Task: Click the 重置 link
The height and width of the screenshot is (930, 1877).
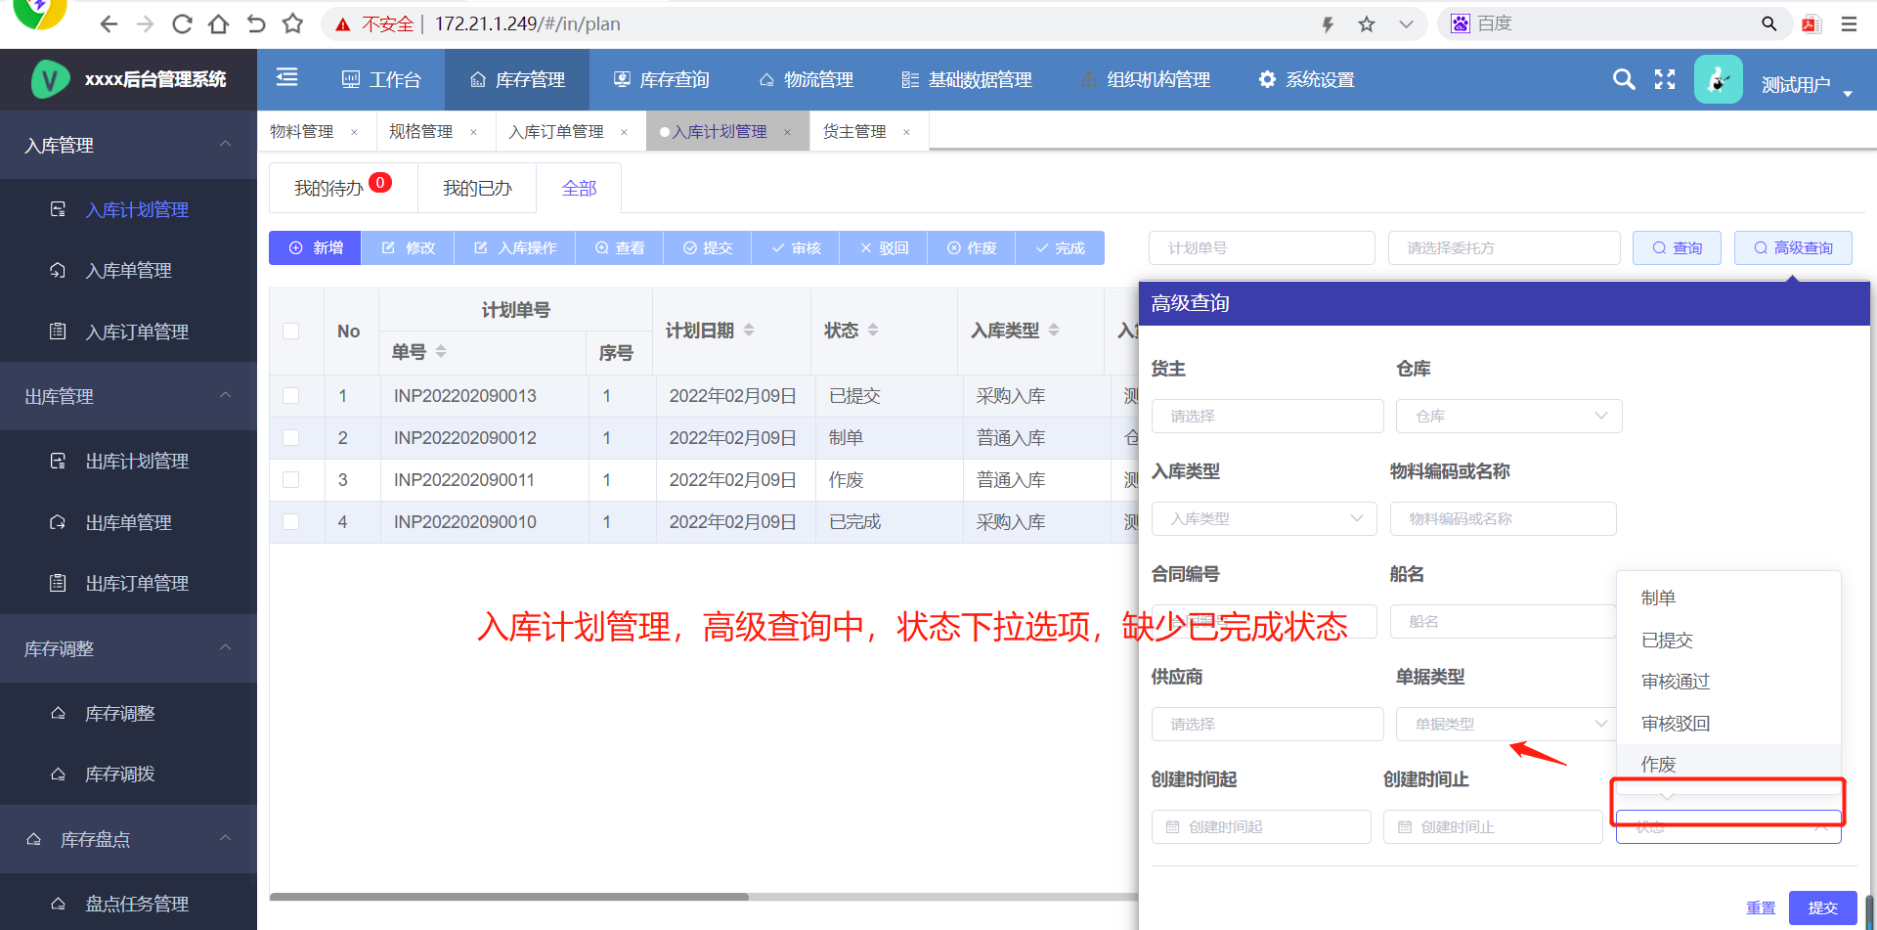Action: 1761,908
